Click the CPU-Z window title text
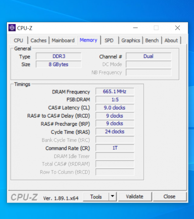This screenshot has height=219, width=194. pyautogui.click(x=25, y=28)
